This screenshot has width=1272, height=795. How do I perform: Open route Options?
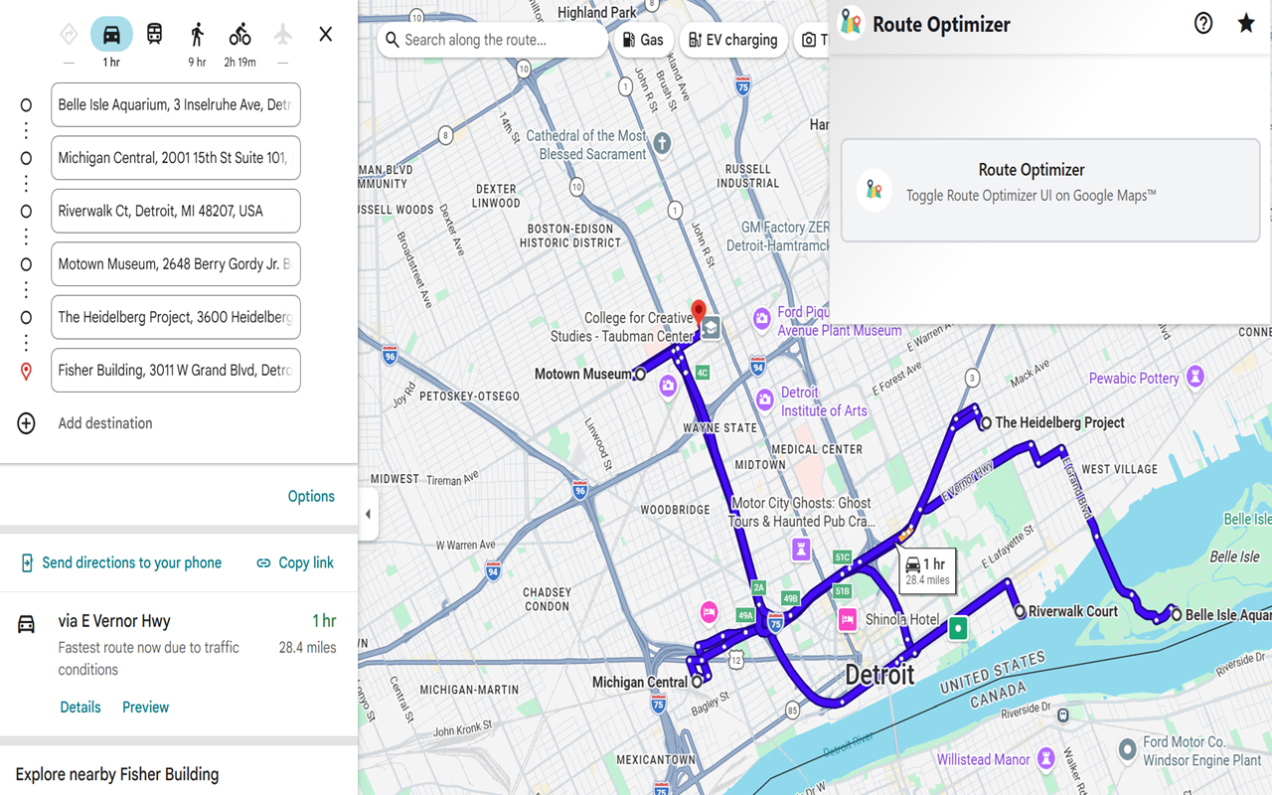click(x=311, y=497)
